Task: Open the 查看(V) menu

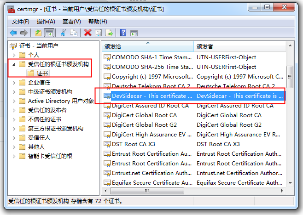Action: pos(72,22)
